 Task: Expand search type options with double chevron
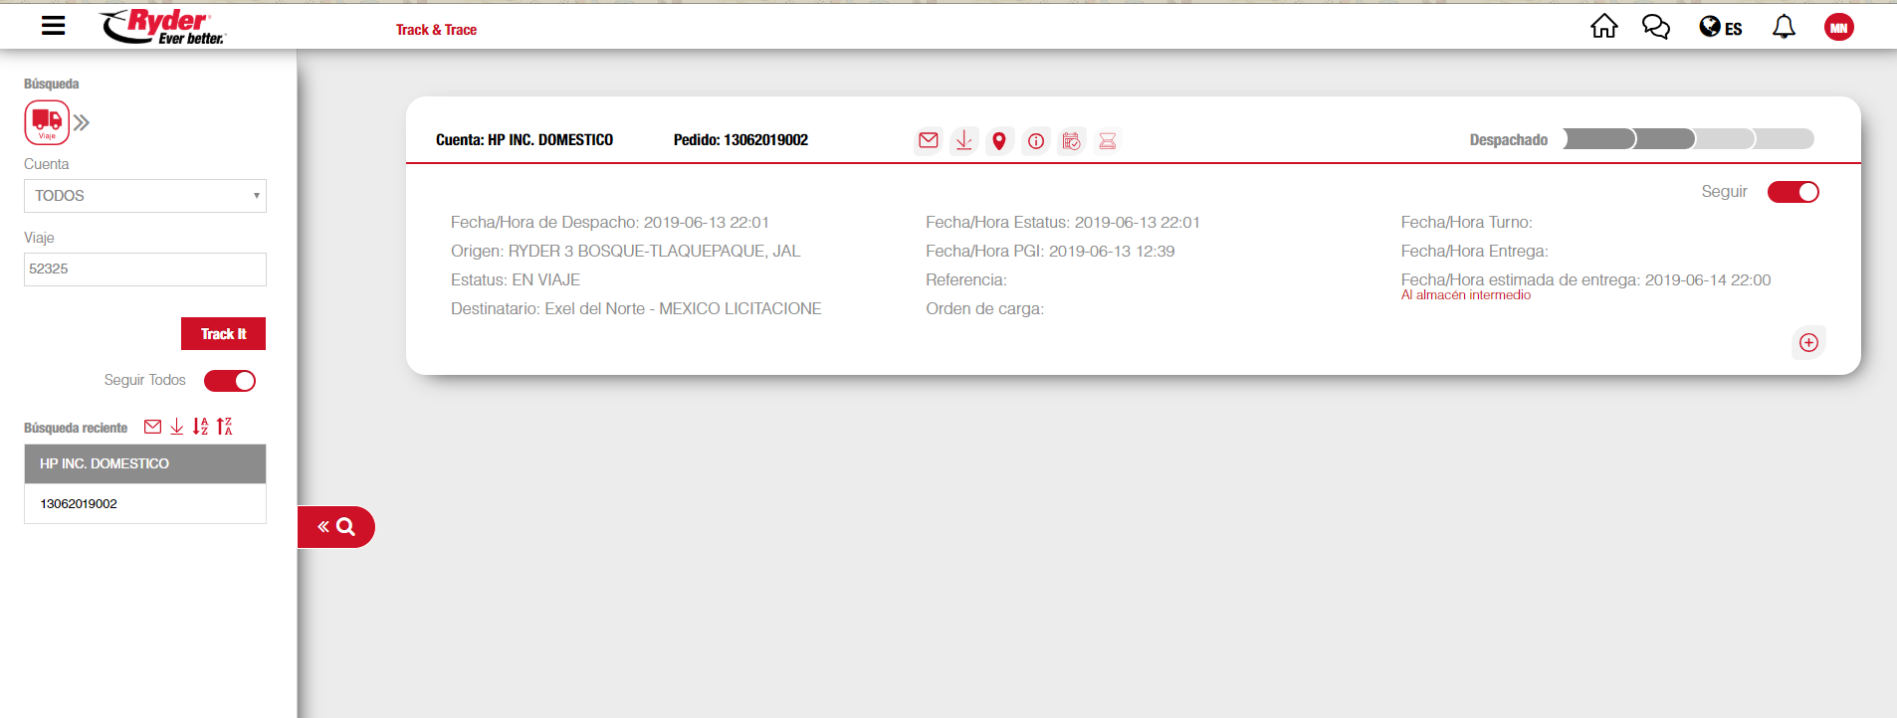pyautogui.click(x=82, y=122)
